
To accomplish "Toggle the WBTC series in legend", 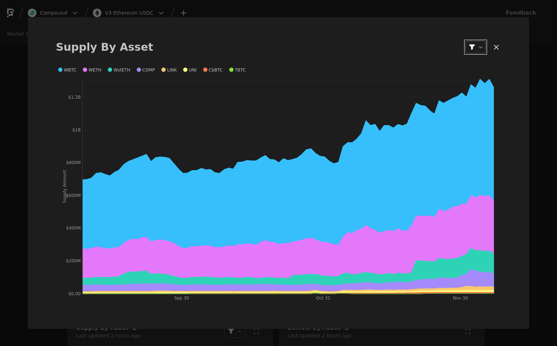I will click(67, 70).
